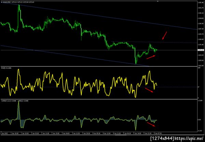
Task: Click the current price tag 1172.69 on price axis
Action: [x=201, y=50]
